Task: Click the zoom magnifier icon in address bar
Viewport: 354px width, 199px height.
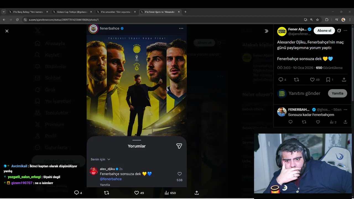Action: point(311,20)
